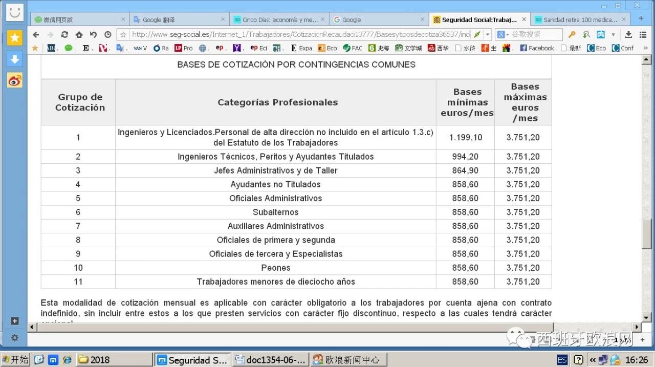Switch to doc1354-06 taskbar window

[270, 360]
